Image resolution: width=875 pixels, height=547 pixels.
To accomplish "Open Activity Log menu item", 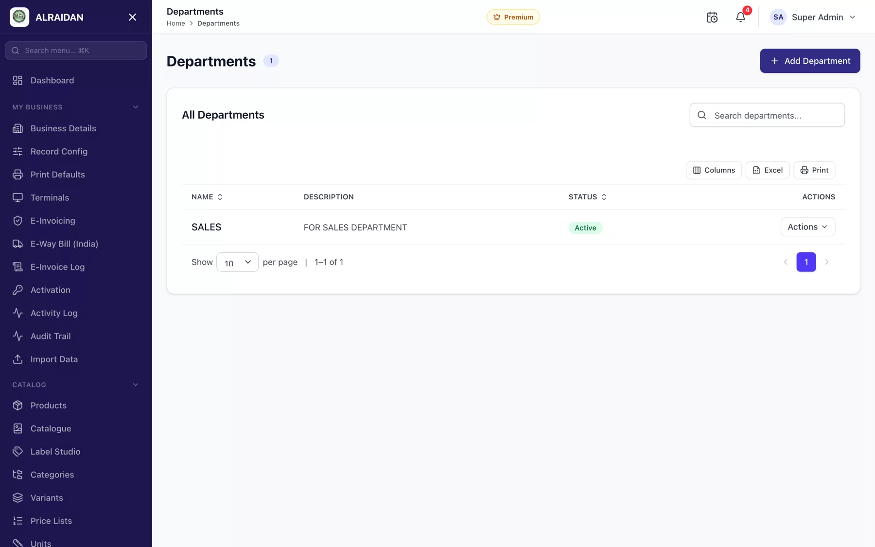I will coord(76,313).
